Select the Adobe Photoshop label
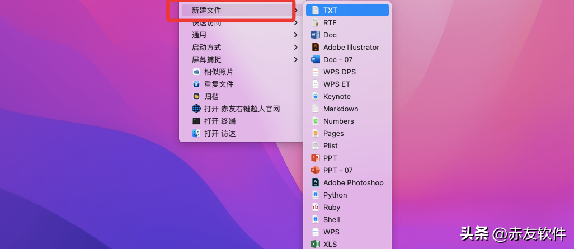Viewport: 574px width, 249px height. tap(353, 183)
